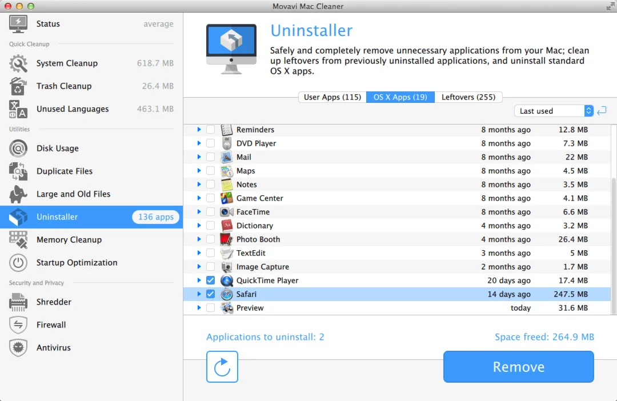
Task: Click the Shredder icon
Action: (18, 302)
